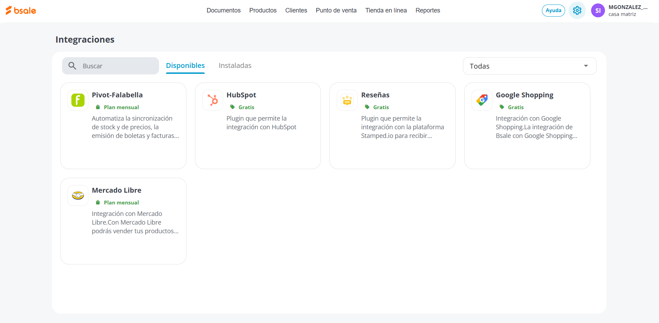
Task: Open the Clientes menu
Action: [296, 10]
